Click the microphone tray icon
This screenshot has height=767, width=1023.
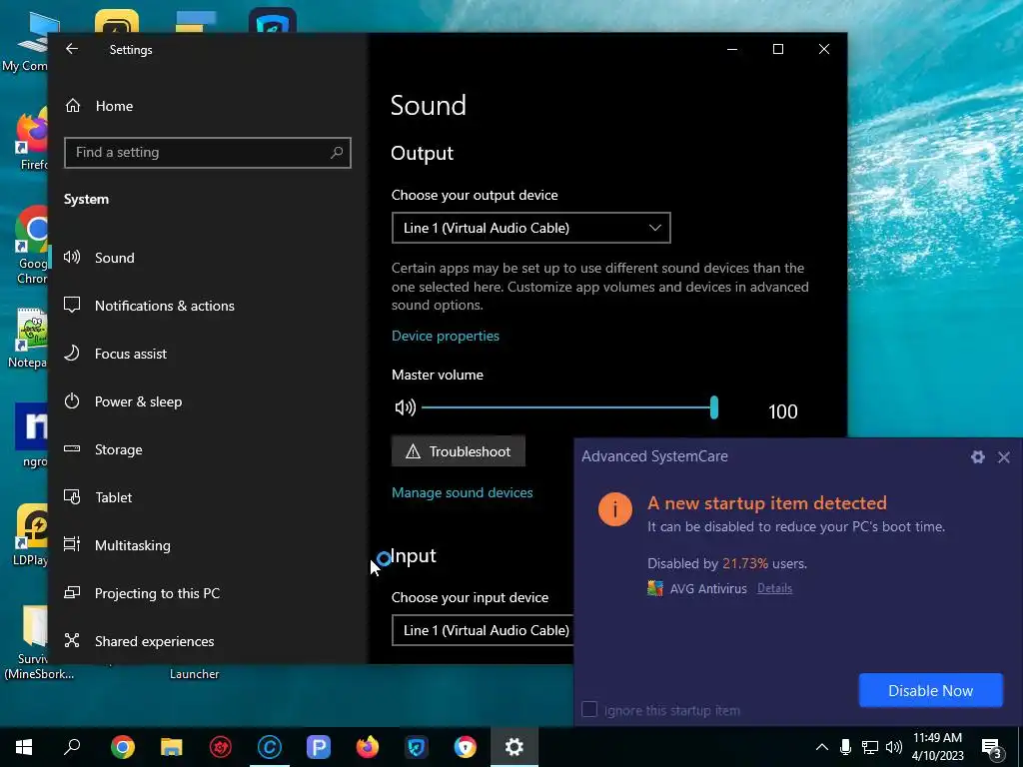845,747
